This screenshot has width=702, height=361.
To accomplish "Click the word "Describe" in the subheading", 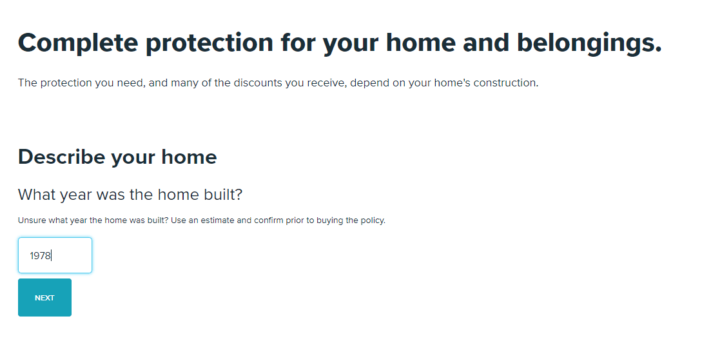I will tap(61, 157).
